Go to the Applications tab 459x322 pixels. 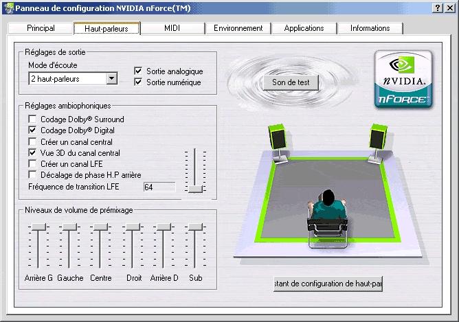point(304,28)
